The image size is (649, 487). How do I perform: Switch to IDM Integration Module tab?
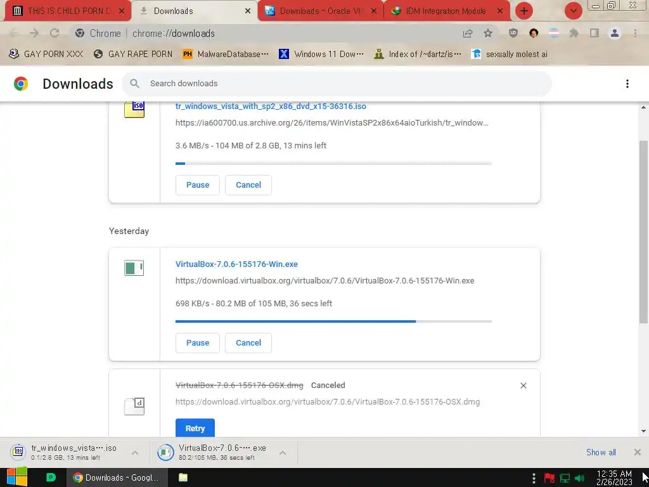point(447,11)
